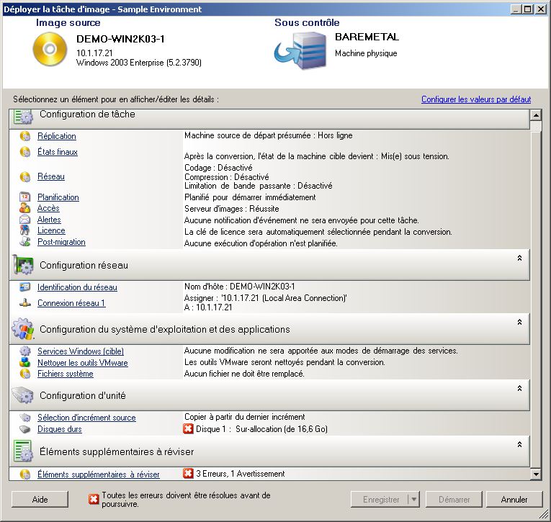The width and height of the screenshot is (551, 522).
Task: Click the Services Windows gear icon
Action: coord(24,351)
